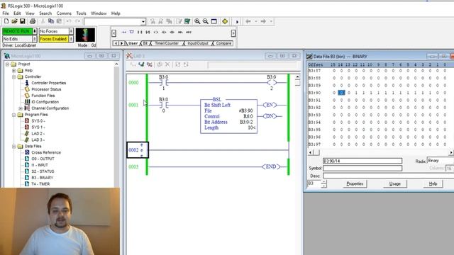
Task: Click the B3 file number stepper
Action: [324, 183]
